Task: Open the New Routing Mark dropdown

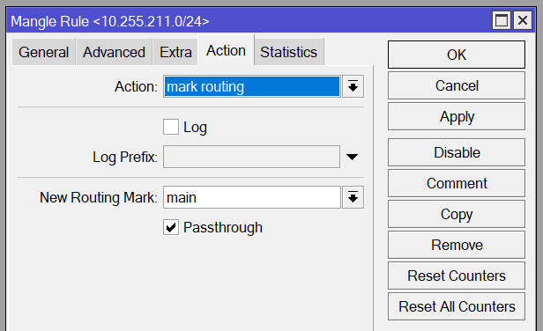Action: click(353, 197)
